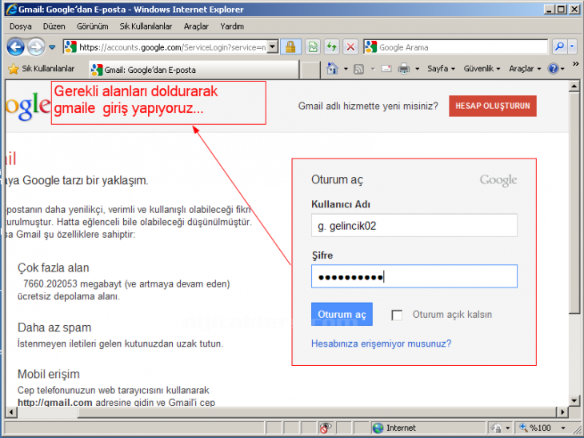This screenshot has width=584, height=438.
Task: Click the blue 'Oturum aç' button
Action: tap(342, 315)
